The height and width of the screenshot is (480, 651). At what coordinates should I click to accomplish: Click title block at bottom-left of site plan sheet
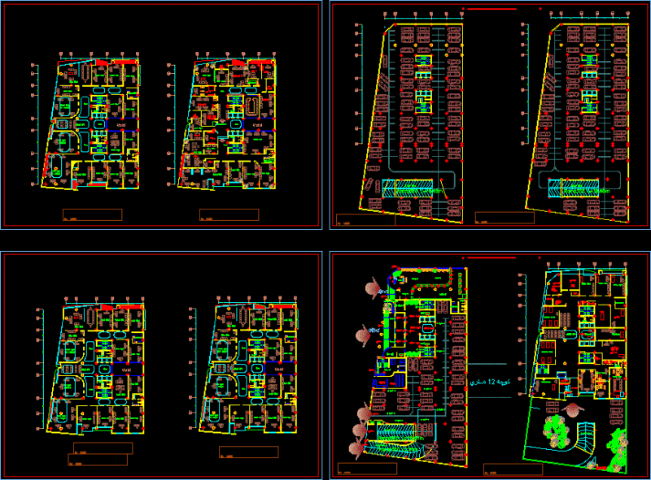click(368, 469)
